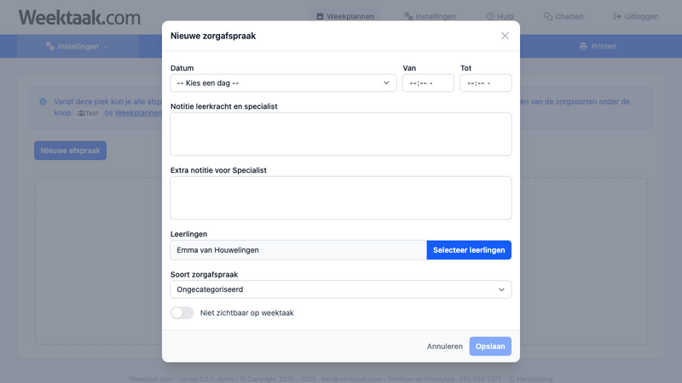Image resolution: width=682 pixels, height=383 pixels.
Task: Set the Tot end time field
Action: coord(485,83)
